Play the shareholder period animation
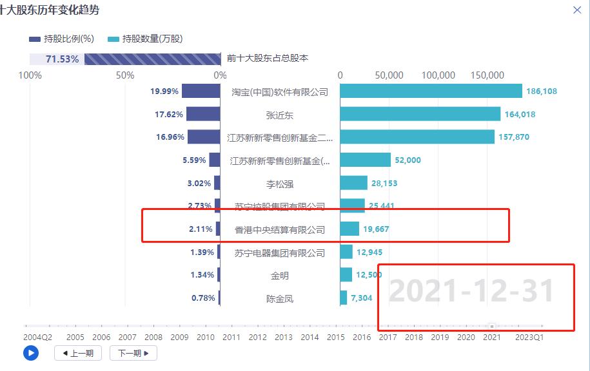 click(30, 353)
